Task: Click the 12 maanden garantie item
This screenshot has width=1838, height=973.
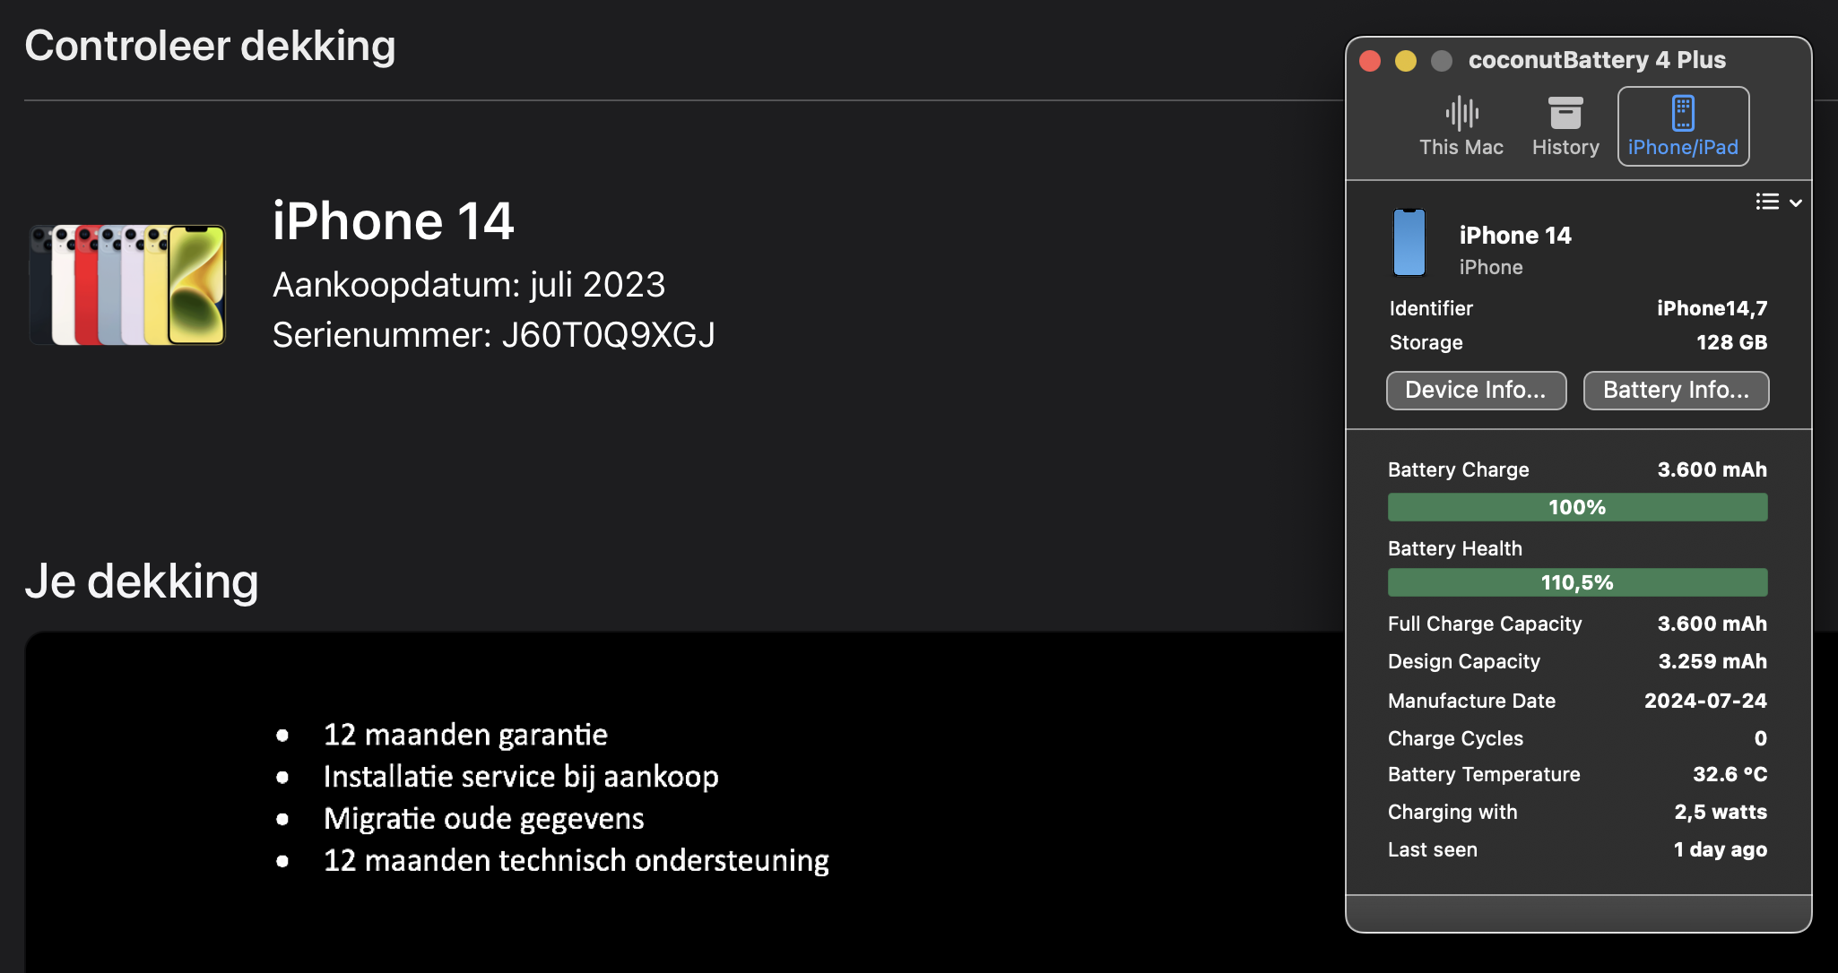Action: [465, 735]
